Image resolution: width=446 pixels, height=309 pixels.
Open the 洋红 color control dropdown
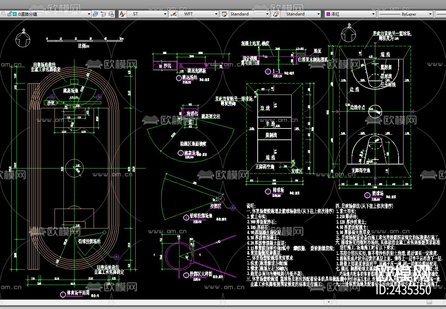[373, 14]
